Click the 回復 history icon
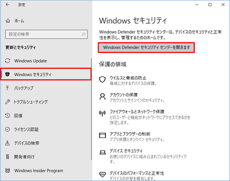Screen dimensions: 230x181 7,116
